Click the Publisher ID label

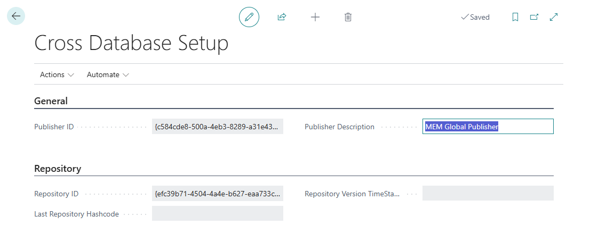54,127
